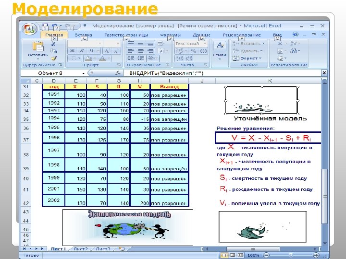Click the Вставить cells button

pyautogui.click(x=249, y=44)
